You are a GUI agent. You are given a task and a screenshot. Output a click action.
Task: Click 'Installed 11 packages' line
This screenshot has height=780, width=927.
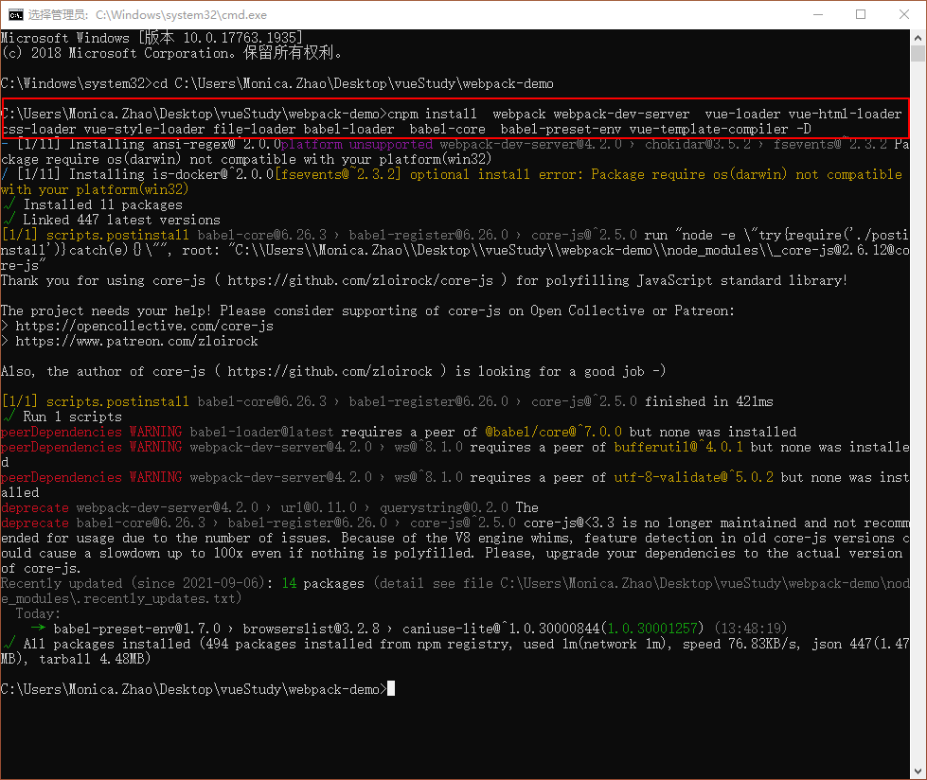(92, 204)
